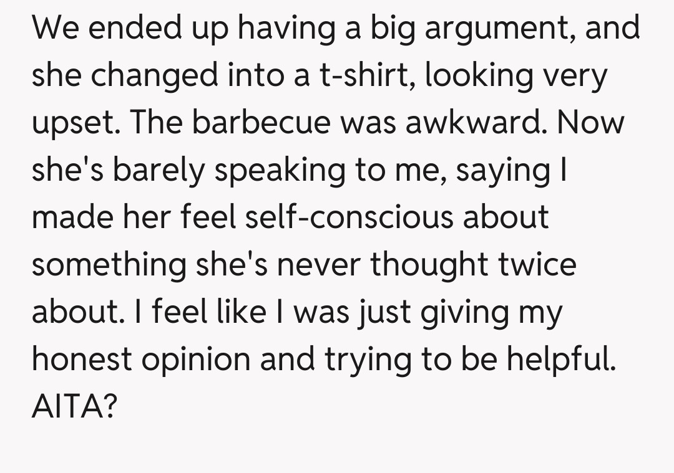Tap the word "upset"
The height and width of the screenshot is (473, 674).
click(72, 125)
